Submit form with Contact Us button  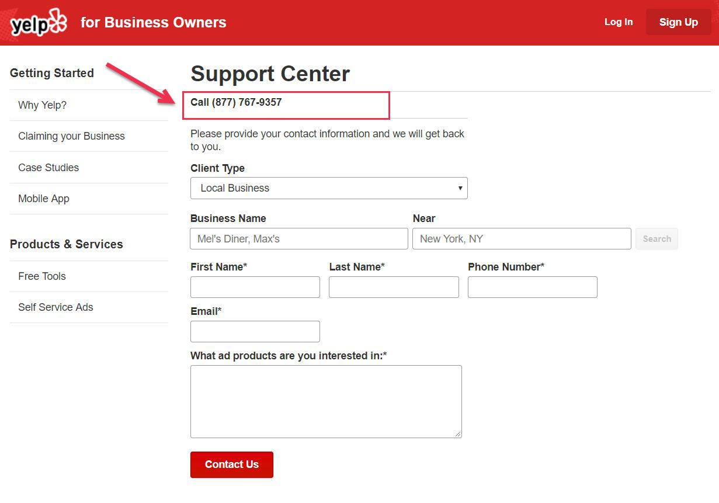(x=231, y=464)
